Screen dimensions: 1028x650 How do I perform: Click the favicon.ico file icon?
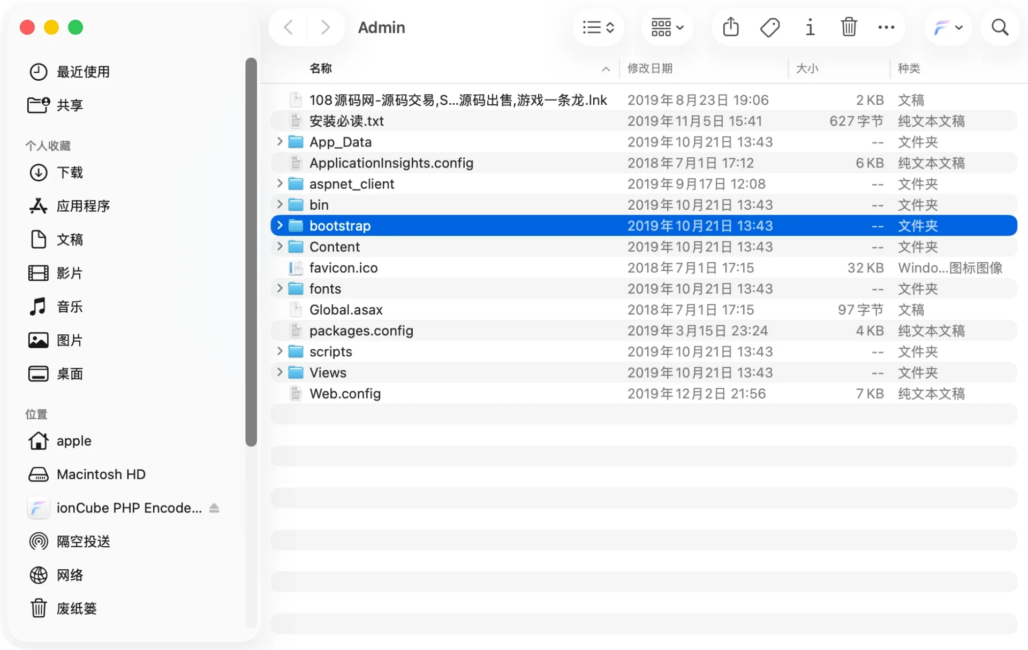coord(296,267)
